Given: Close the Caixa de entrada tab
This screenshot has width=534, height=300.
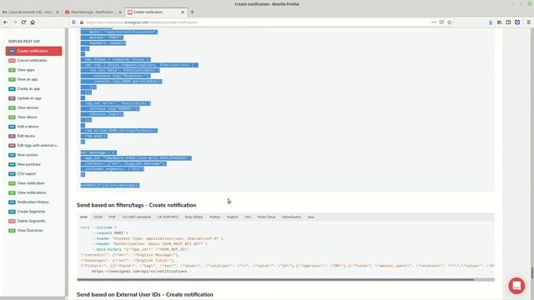Looking at the screenshot, I should [58, 12].
